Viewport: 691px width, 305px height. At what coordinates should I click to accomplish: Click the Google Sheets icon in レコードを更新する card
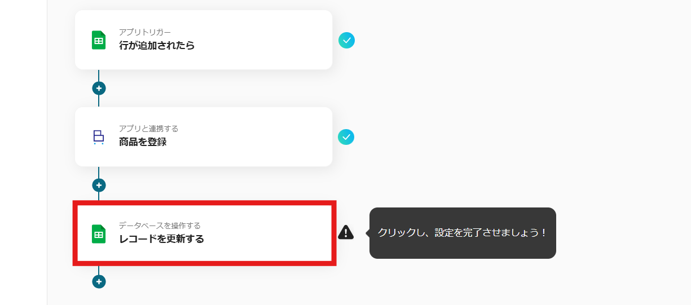[x=99, y=234]
